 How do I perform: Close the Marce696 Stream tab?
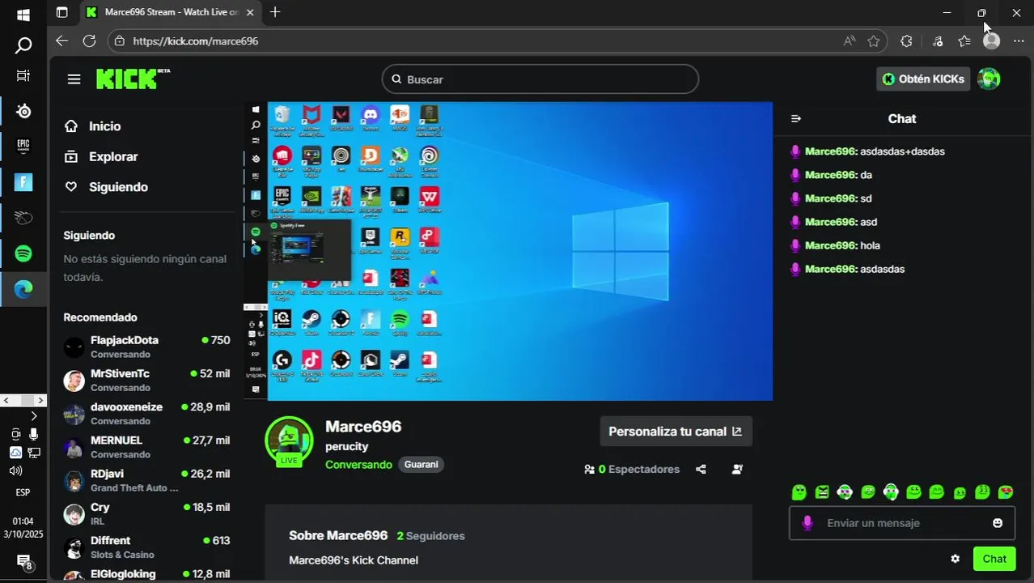click(250, 12)
